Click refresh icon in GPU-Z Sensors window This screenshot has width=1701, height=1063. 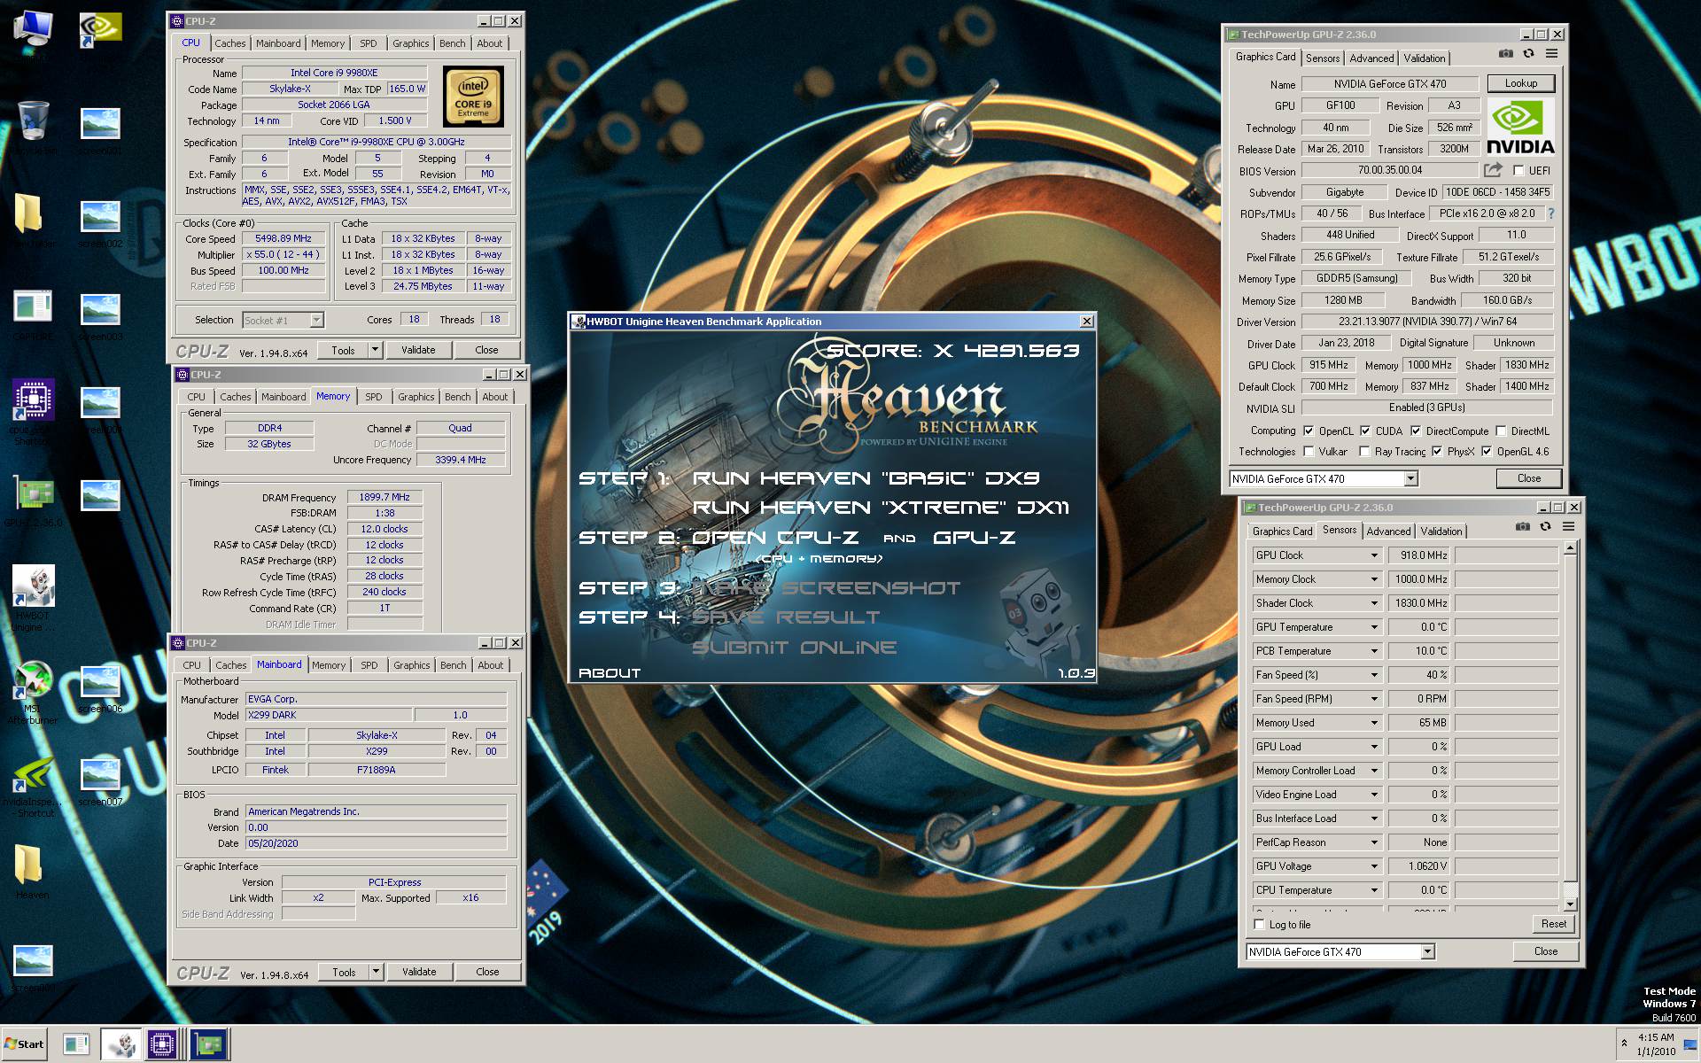coord(1545,527)
